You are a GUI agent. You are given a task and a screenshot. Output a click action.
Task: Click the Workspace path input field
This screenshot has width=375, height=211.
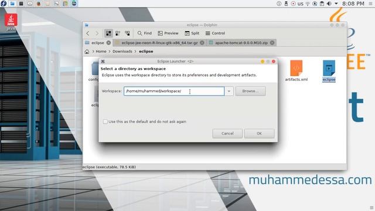click(174, 91)
